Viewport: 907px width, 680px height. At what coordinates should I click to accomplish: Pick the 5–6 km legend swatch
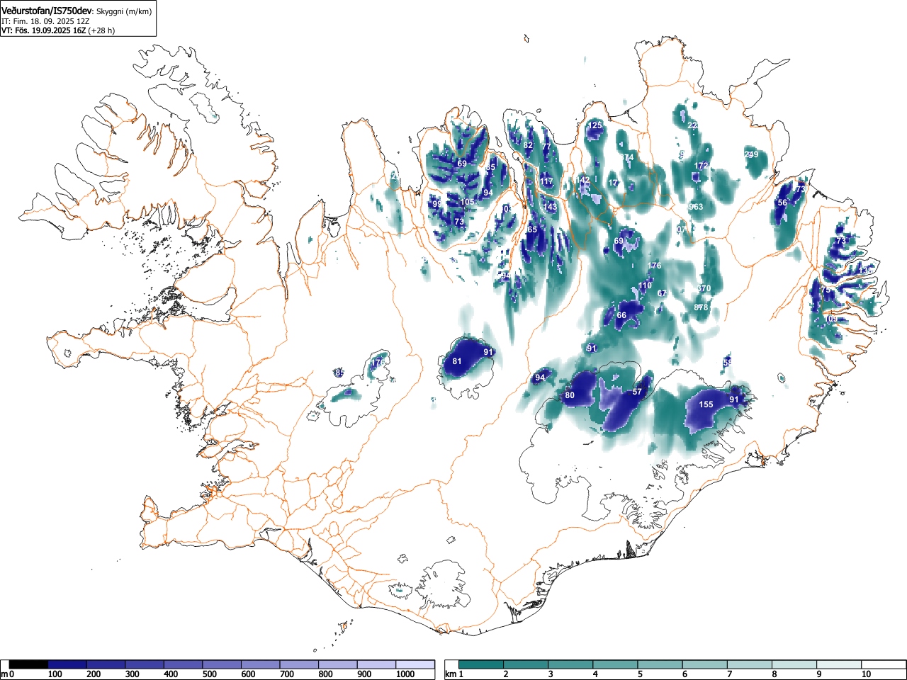coord(660,664)
